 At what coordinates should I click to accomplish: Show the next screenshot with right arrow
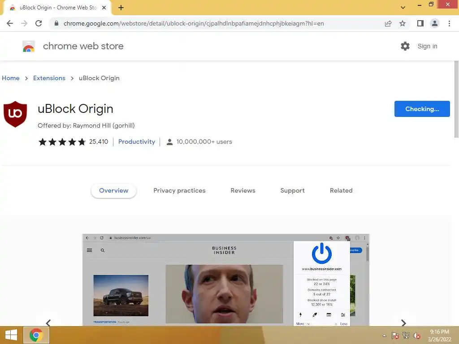coord(403,323)
